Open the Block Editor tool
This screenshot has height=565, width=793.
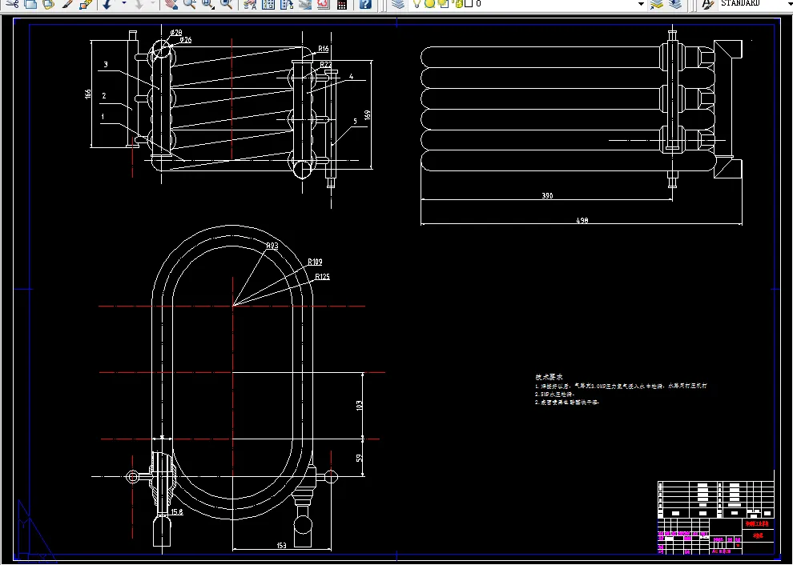pyautogui.click(x=86, y=3)
